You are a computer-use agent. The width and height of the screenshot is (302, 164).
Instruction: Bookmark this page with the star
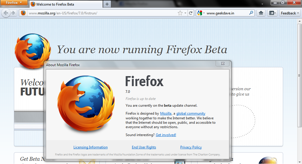point(180,13)
